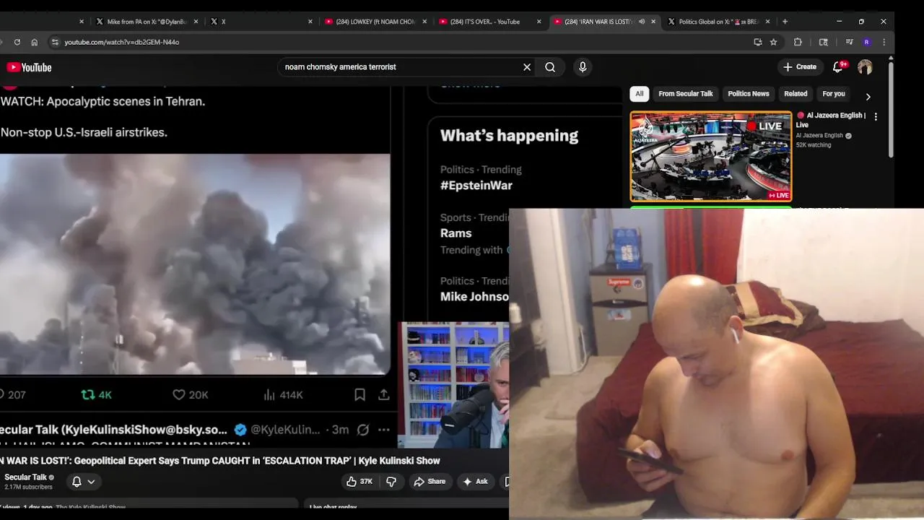924x520 pixels.
Task: Open Rams trending topic in video
Action: coord(456,233)
